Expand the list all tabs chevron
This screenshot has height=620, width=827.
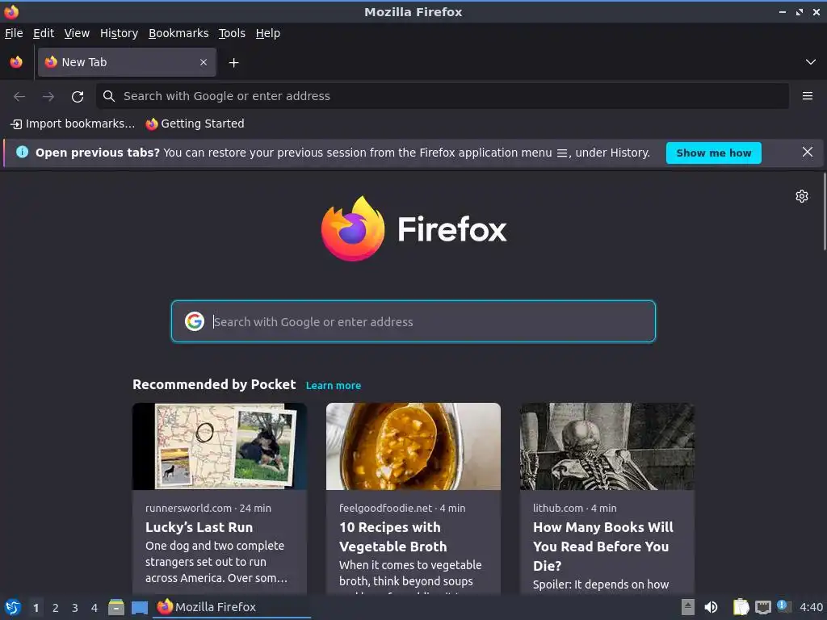coord(811,62)
